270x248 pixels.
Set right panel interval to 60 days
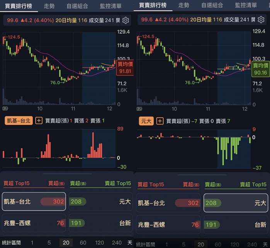pyautogui.click(x=218, y=244)
